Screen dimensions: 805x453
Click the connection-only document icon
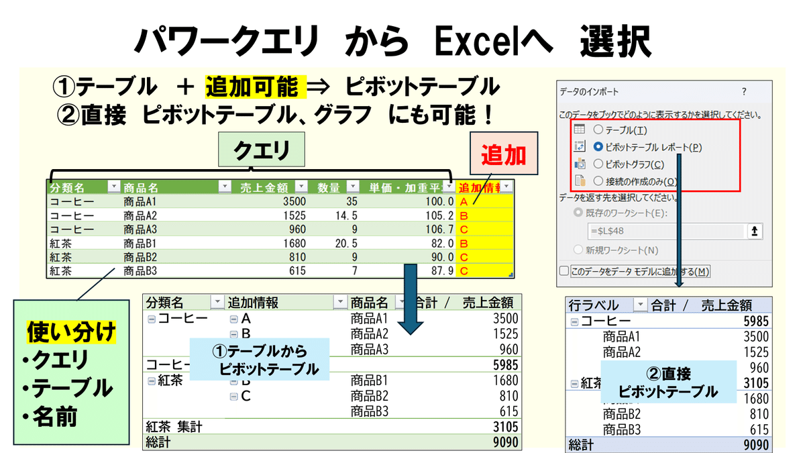tap(580, 181)
